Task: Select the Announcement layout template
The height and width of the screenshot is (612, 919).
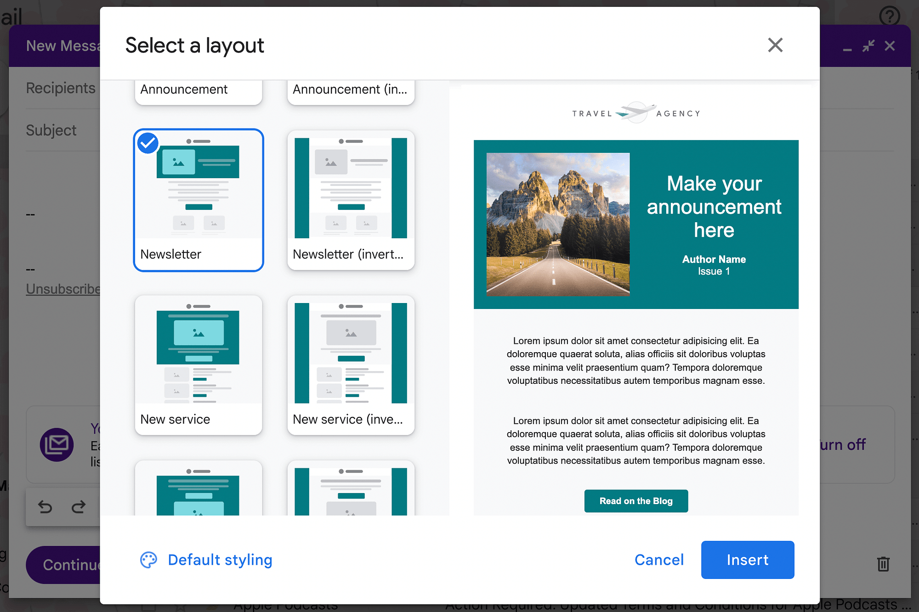Action: point(198,89)
